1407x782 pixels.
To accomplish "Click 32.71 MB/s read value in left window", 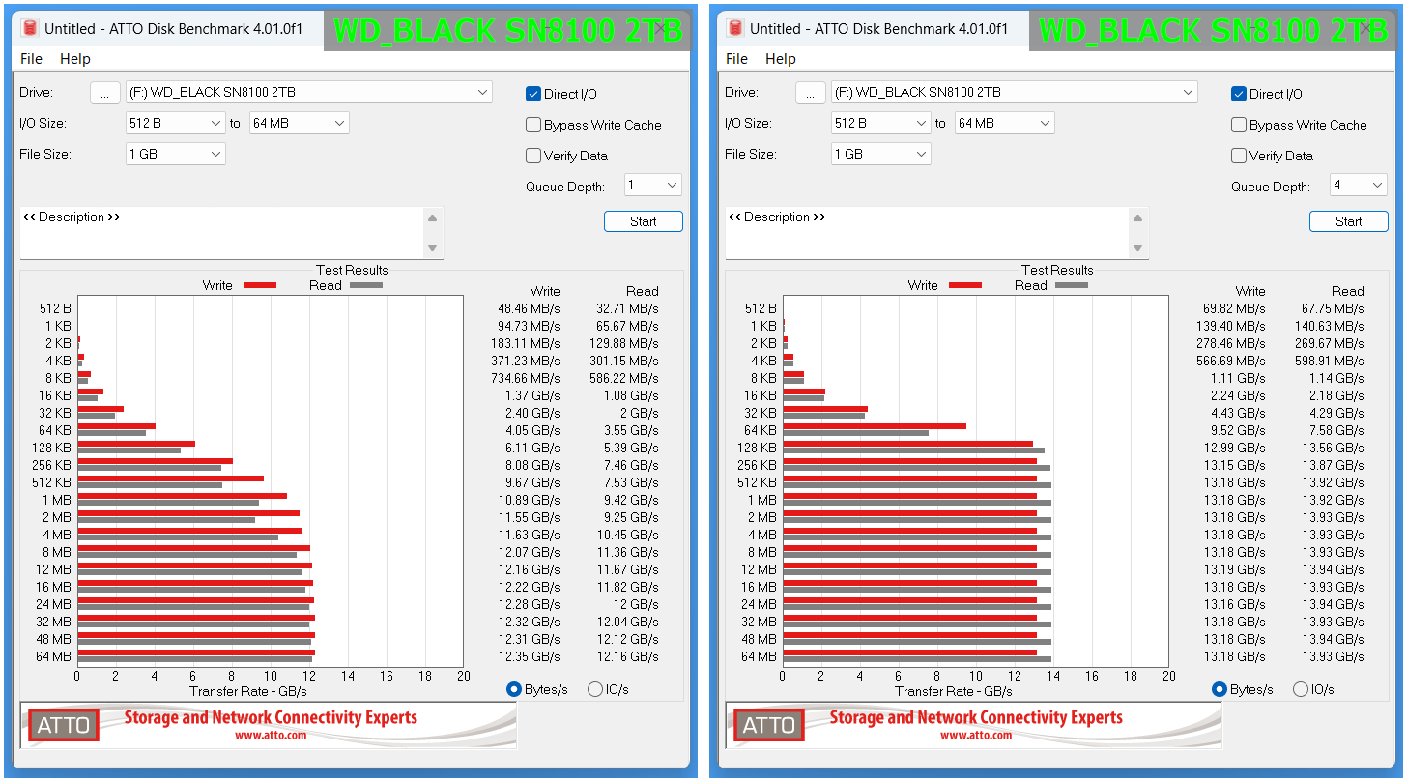I will pyautogui.click(x=627, y=308).
